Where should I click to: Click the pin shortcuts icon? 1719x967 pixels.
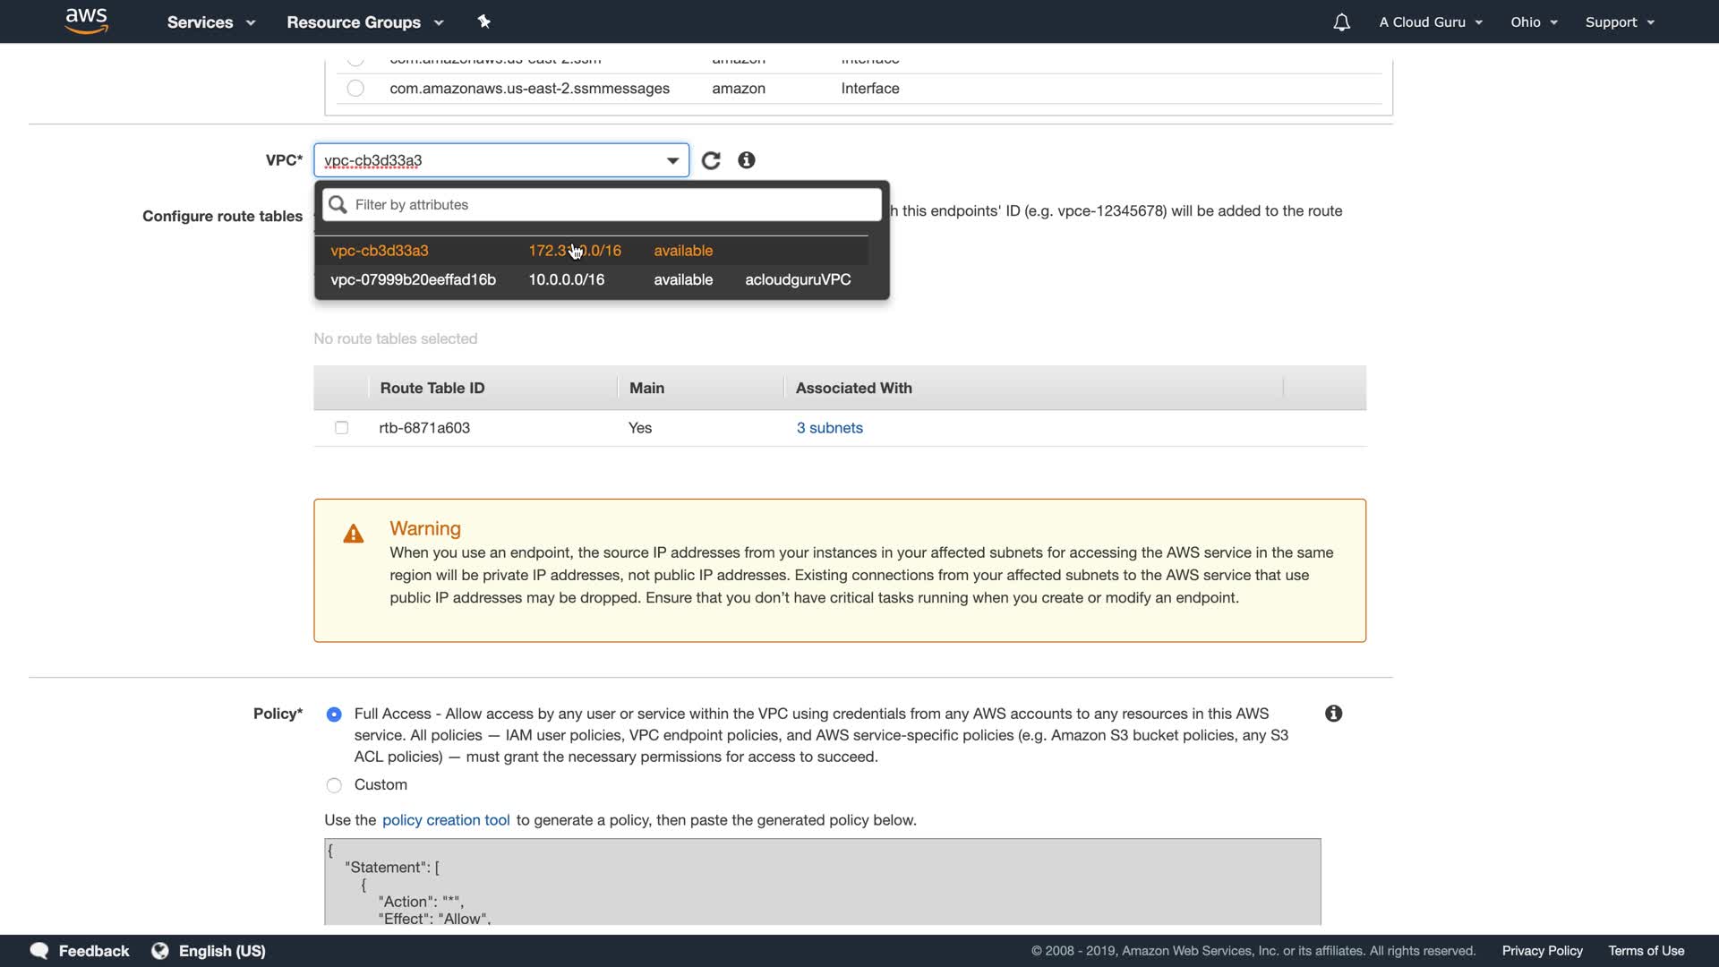(484, 21)
